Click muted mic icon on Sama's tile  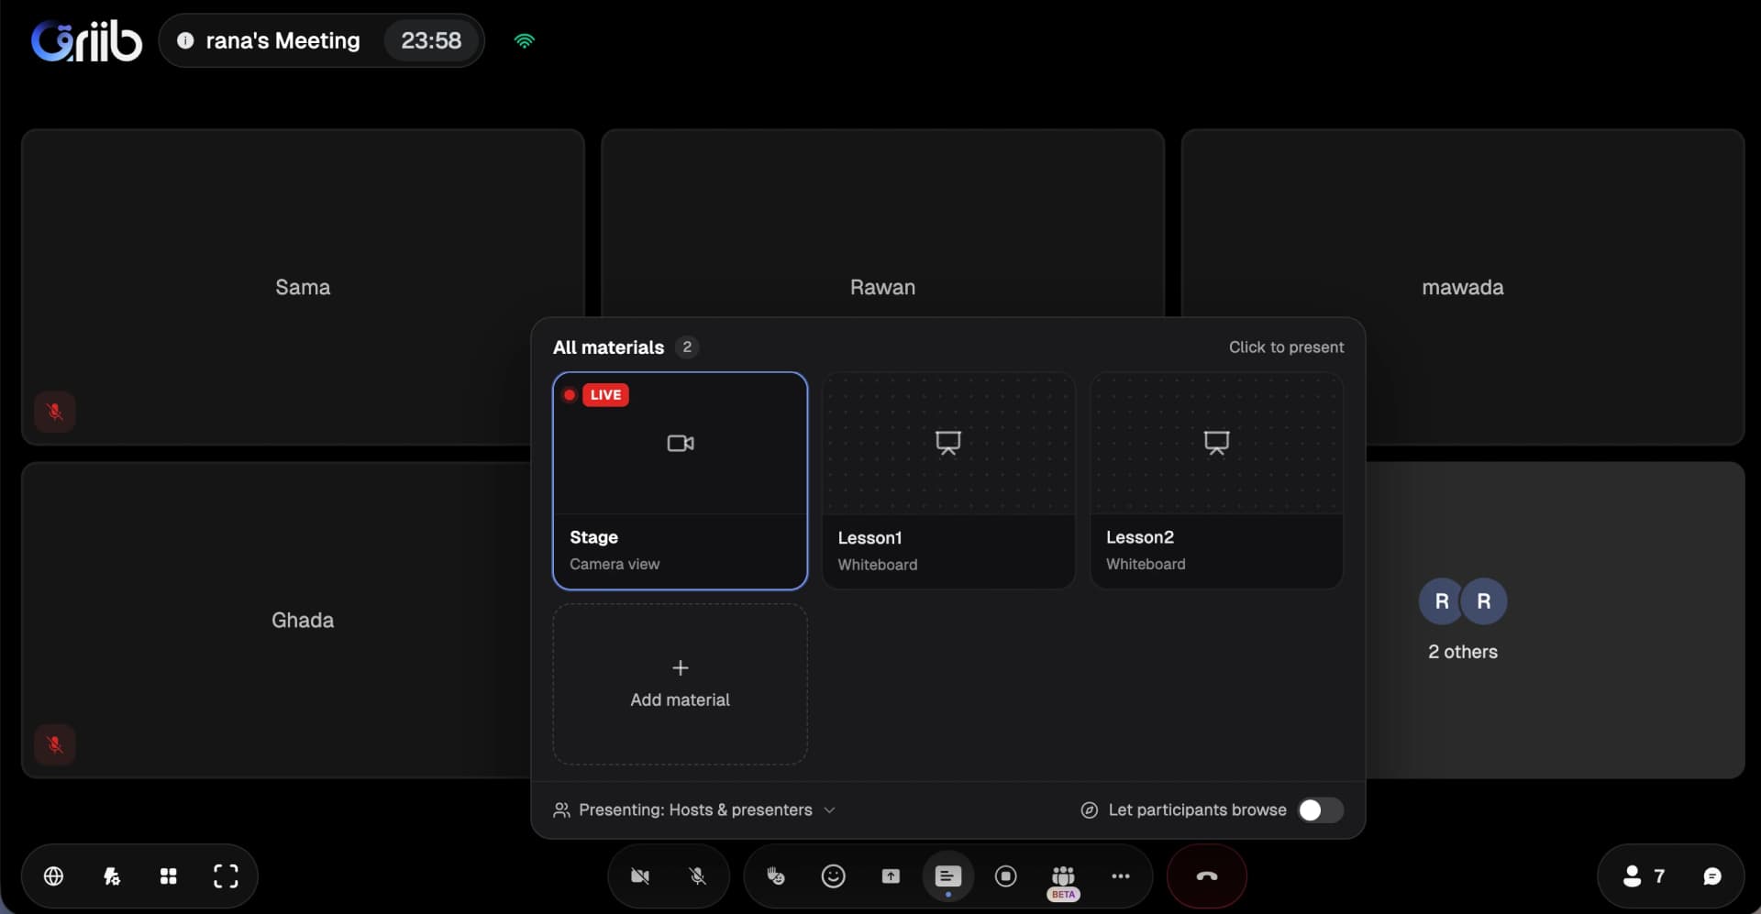tap(55, 412)
